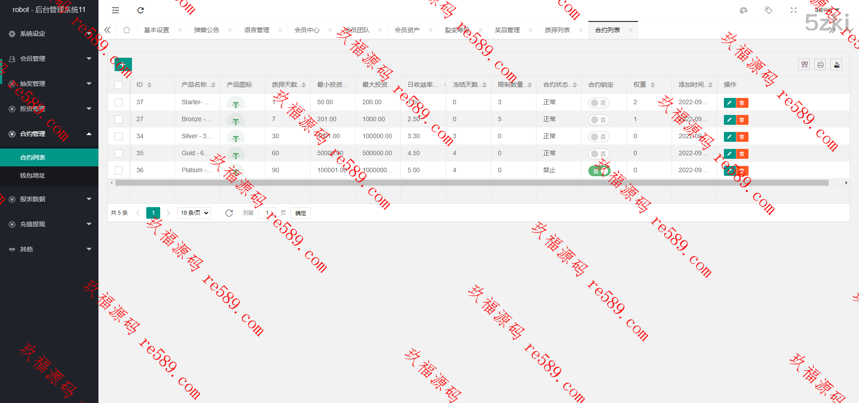
Task: Switch to the 会员中心 tab
Action: (x=307, y=30)
